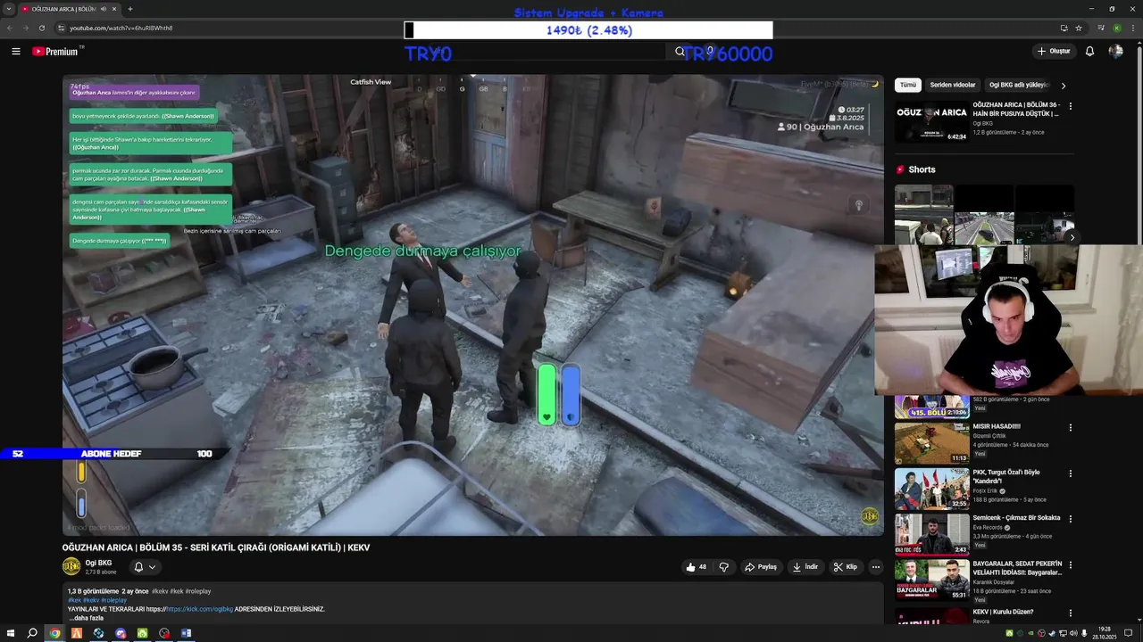Open the Ogi BKG channel name link
Screen dimensions: 1143x642
pos(98,563)
